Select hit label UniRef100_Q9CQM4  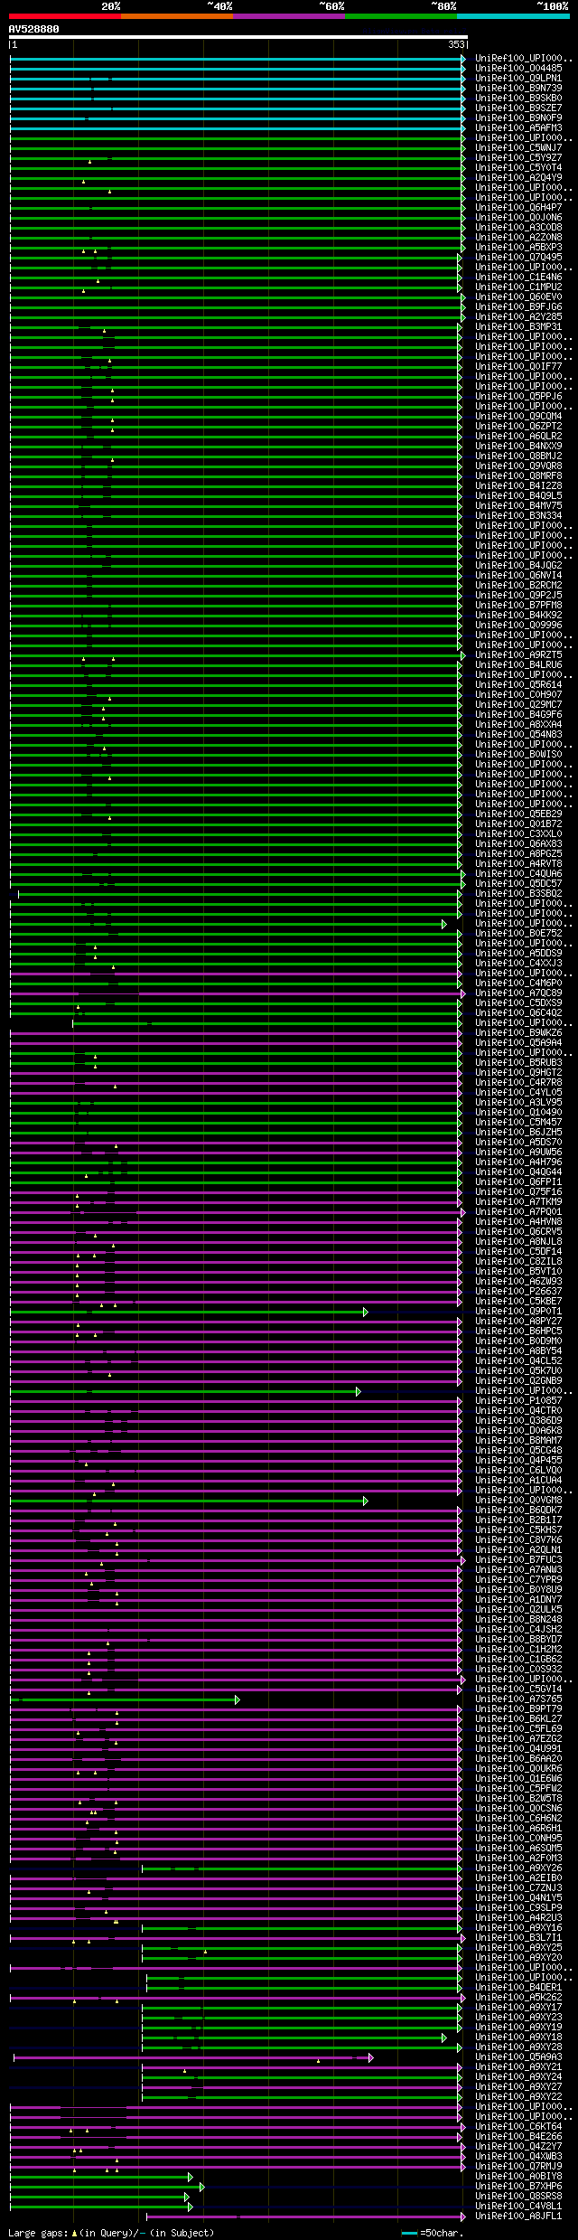[x=518, y=417]
